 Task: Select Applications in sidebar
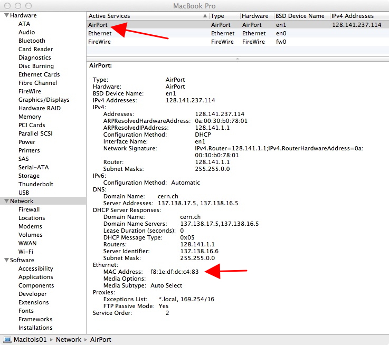(x=36, y=277)
